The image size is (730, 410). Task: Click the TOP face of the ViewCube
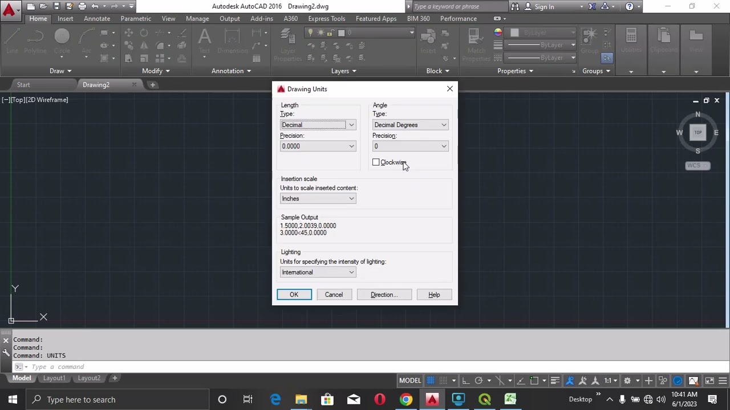pos(697,132)
